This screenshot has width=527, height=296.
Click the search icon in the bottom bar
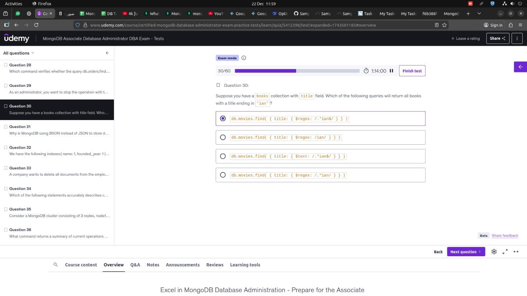[x=56, y=265]
